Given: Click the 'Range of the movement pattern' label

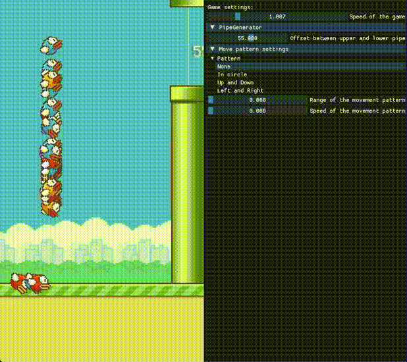Looking at the screenshot, I should 358,100.
